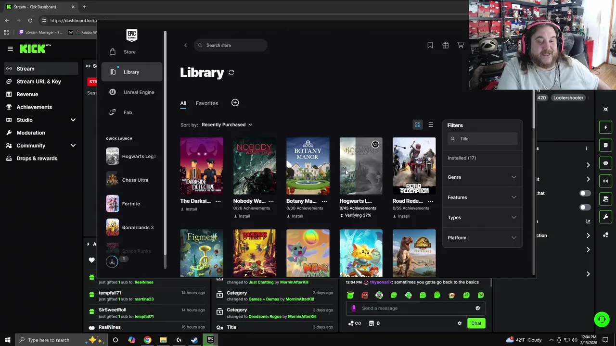Switch to the Favorites tab
616x346 pixels.
tap(207, 103)
